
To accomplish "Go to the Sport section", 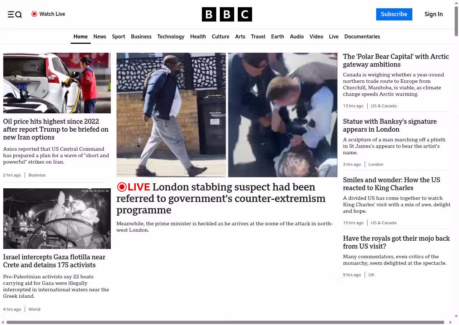I will tap(118, 37).
